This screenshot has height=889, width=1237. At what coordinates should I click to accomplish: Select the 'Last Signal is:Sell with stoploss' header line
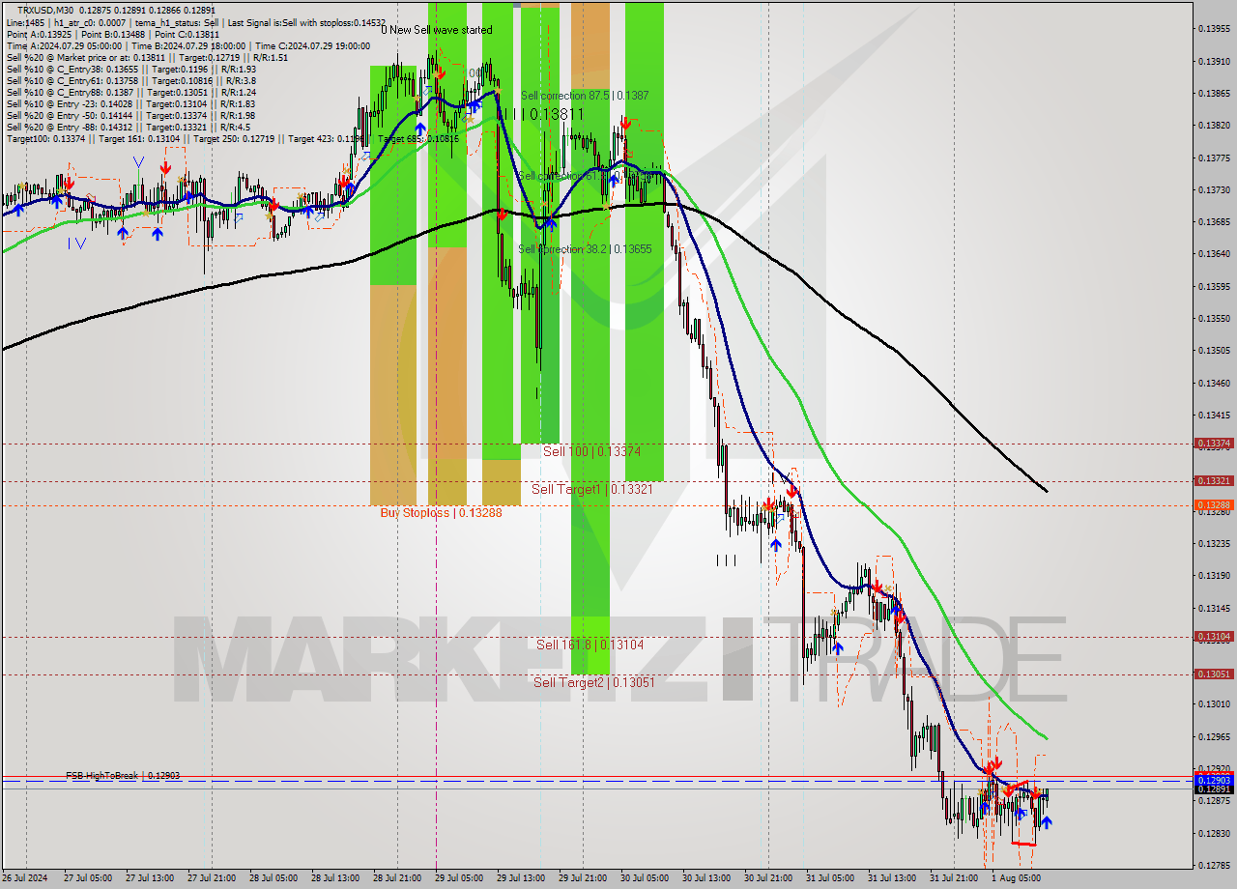click(x=196, y=22)
